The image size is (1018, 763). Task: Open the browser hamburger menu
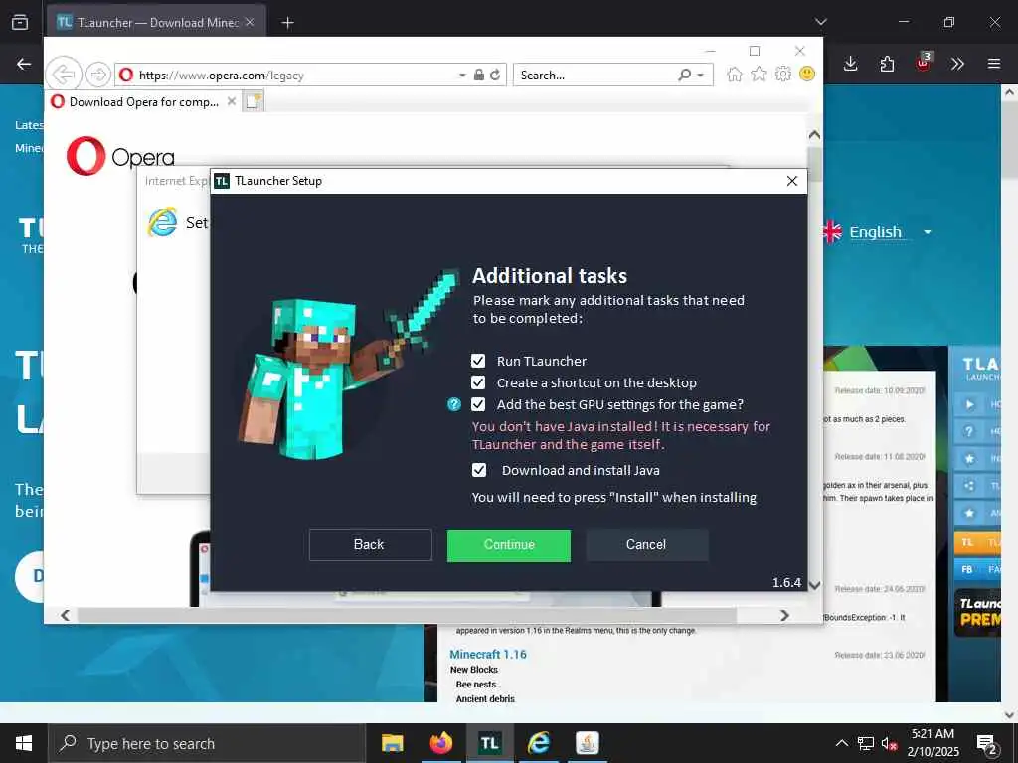(x=994, y=64)
